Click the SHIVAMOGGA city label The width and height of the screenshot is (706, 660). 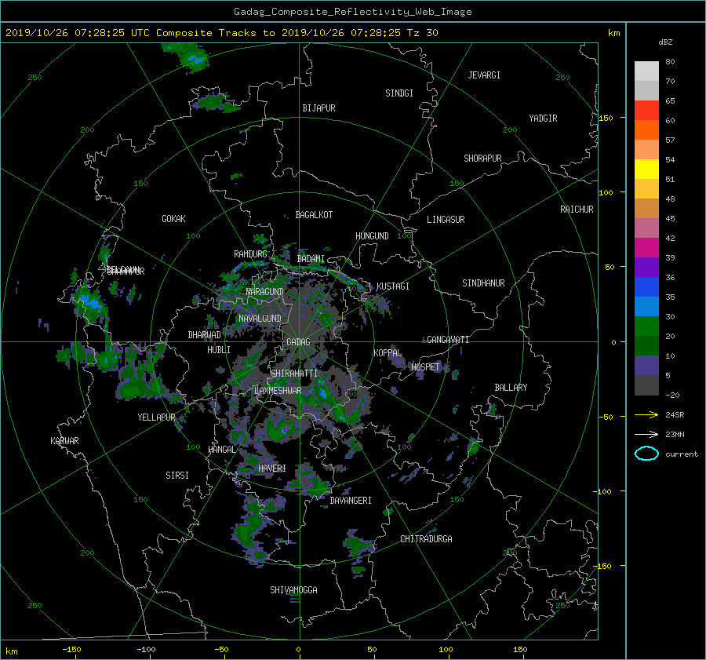click(293, 590)
